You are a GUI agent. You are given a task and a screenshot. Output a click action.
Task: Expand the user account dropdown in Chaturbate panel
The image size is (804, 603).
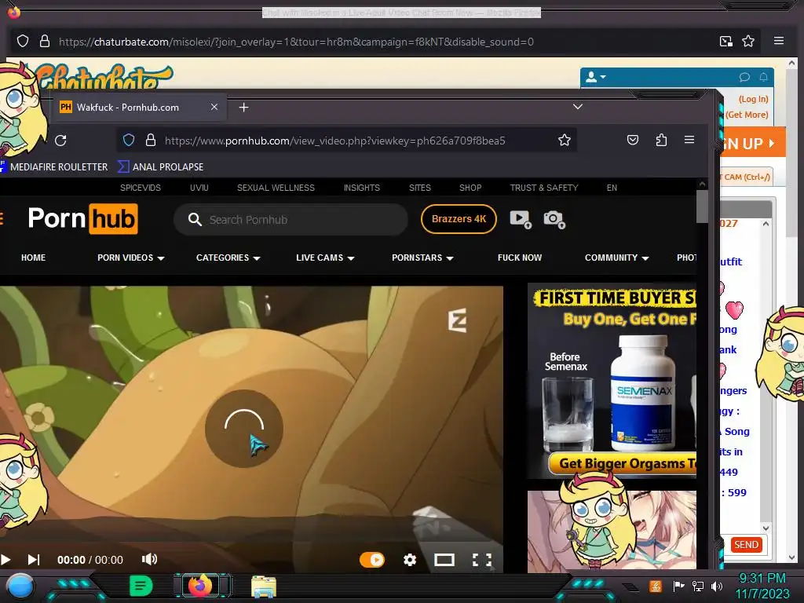tap(596, 78)
